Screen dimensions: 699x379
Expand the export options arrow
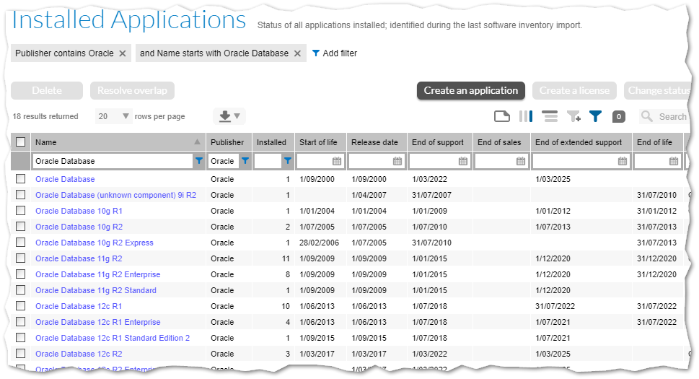tap(237, 116)
